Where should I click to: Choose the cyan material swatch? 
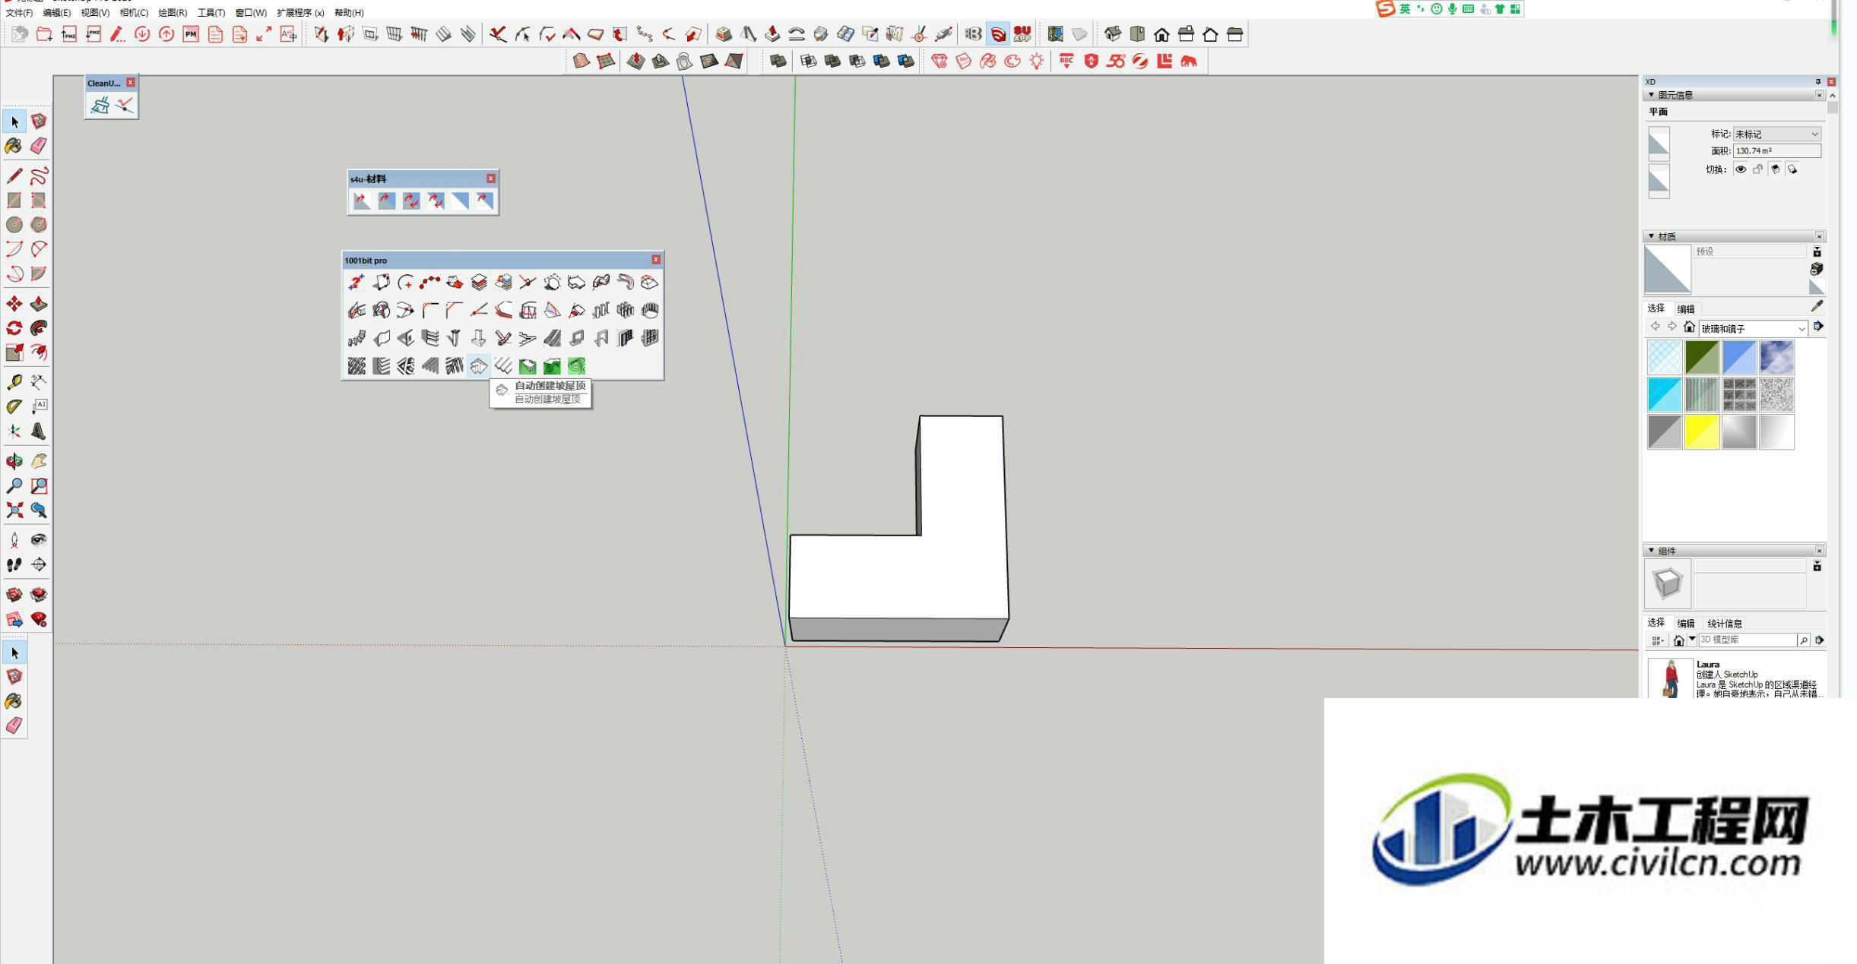click(x=1665, y=395)
